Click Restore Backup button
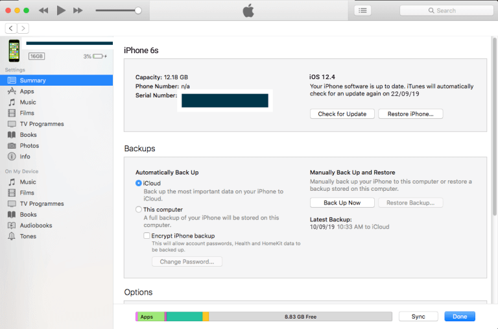Viewport: 498px width, 329px height. point(410,203)
